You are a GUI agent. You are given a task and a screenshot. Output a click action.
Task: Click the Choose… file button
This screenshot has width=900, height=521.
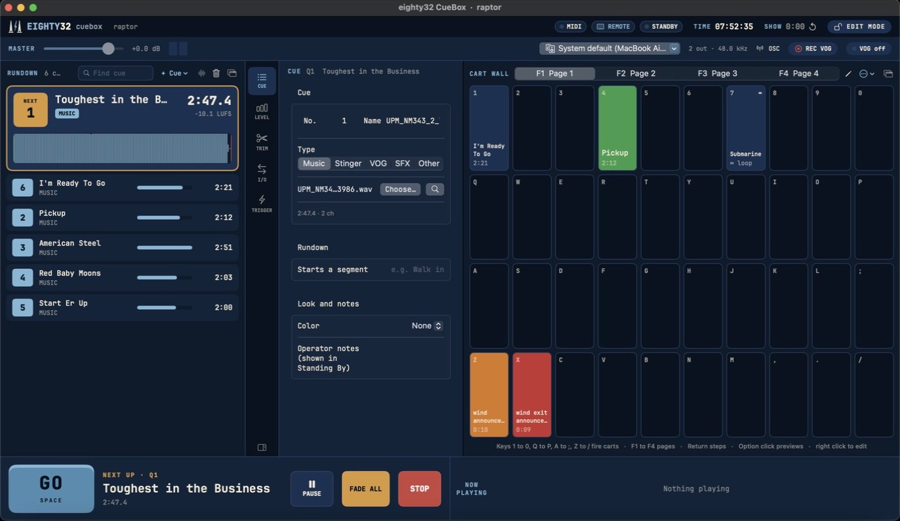(x=400, y=189)
